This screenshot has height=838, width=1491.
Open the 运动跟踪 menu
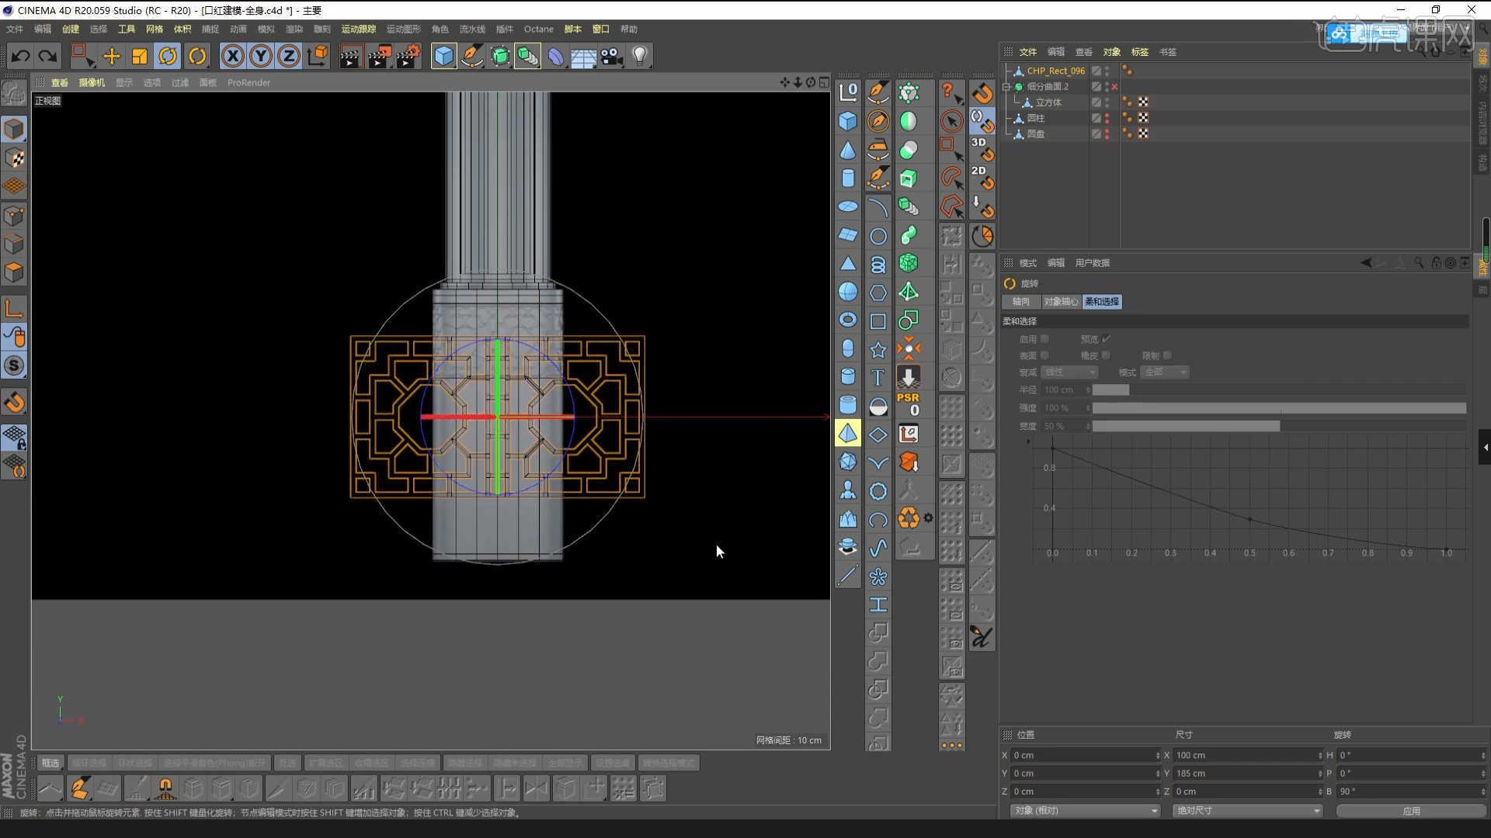coord(359,29)
